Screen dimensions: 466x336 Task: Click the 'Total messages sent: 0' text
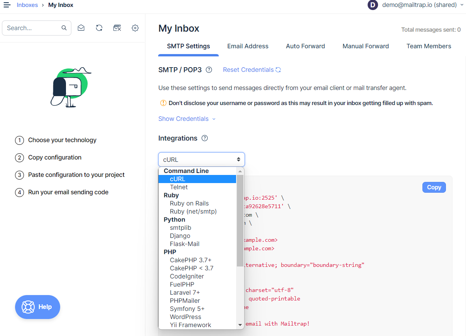431,30
